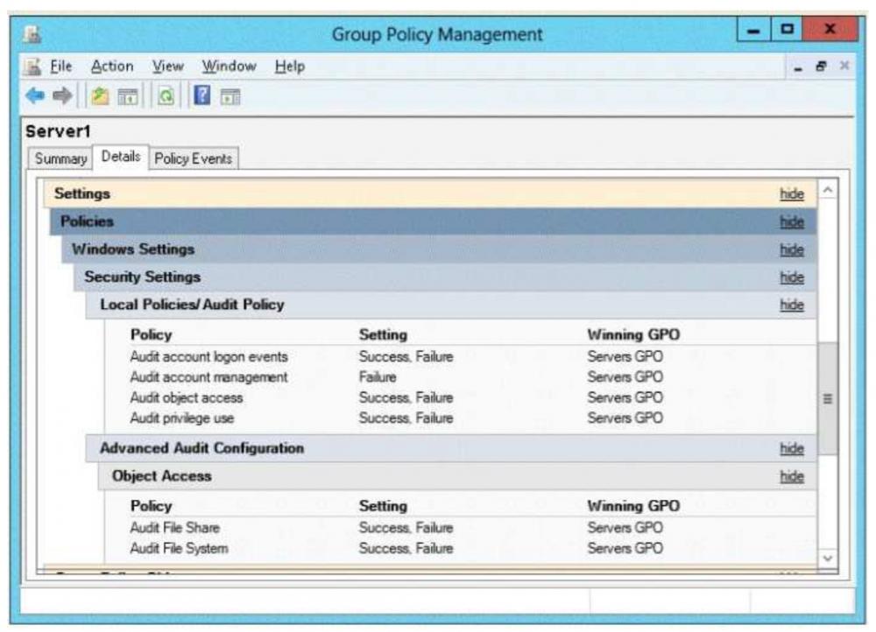Click hide link on the Policies row

point(791,221)
